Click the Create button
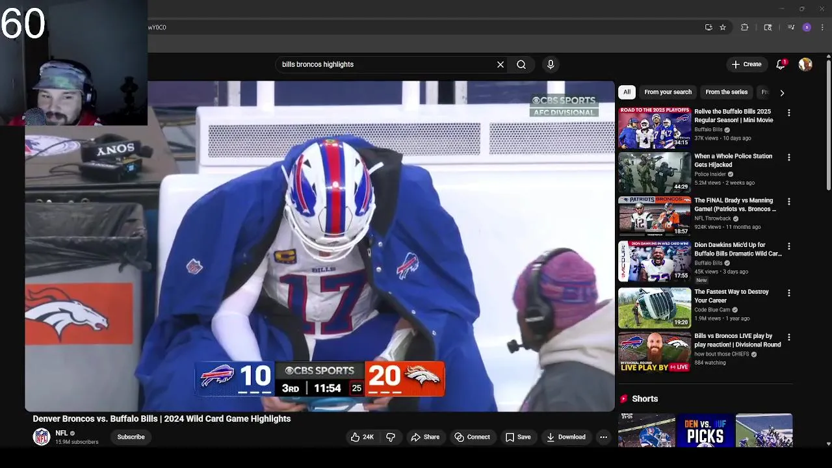The height and width of the screenshot is (468, 832). click(x=746, y=64)
